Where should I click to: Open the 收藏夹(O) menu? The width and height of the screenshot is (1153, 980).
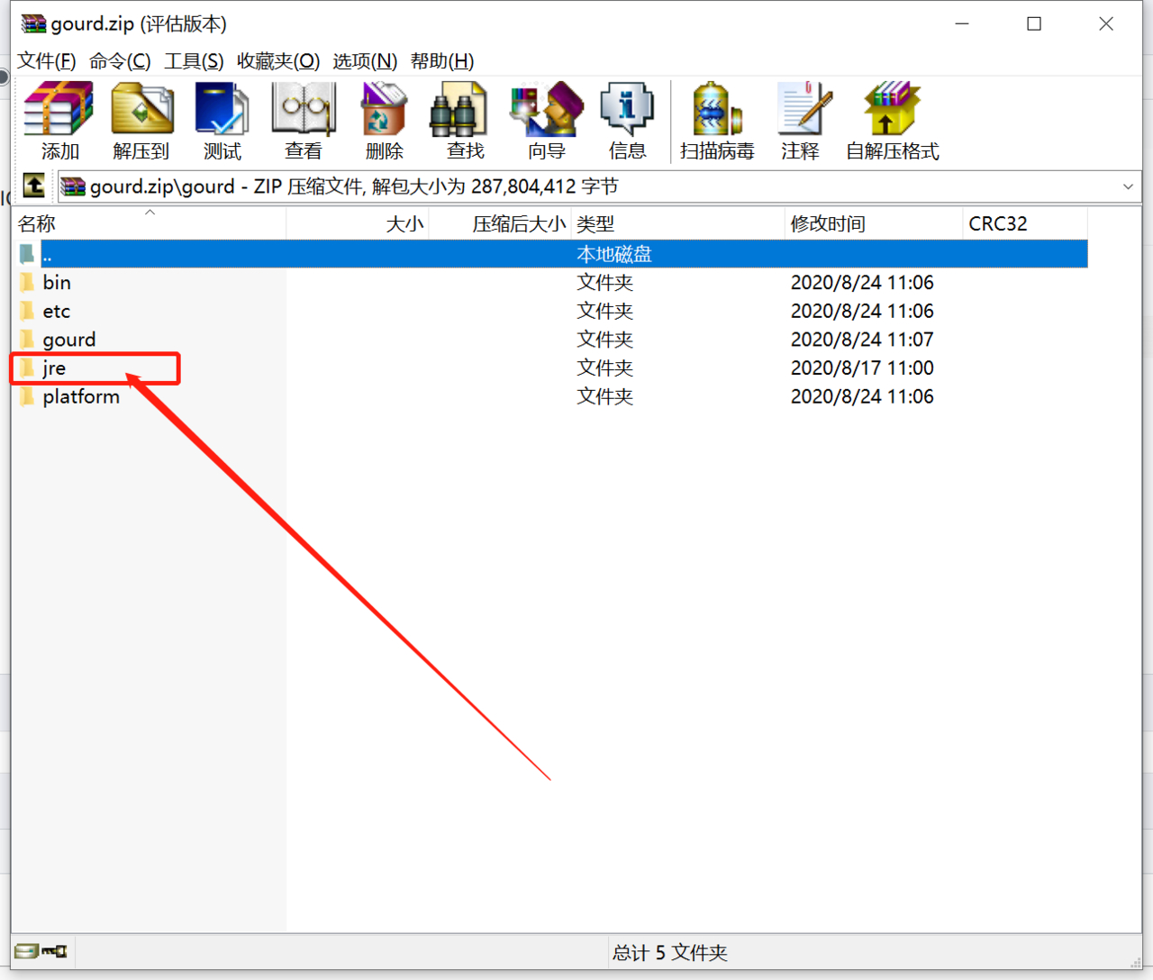click(278, 60)
